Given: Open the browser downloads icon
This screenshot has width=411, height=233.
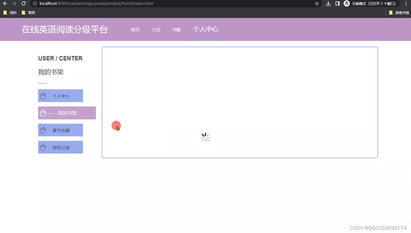Looking at the screenshot, I should (328, 3).
